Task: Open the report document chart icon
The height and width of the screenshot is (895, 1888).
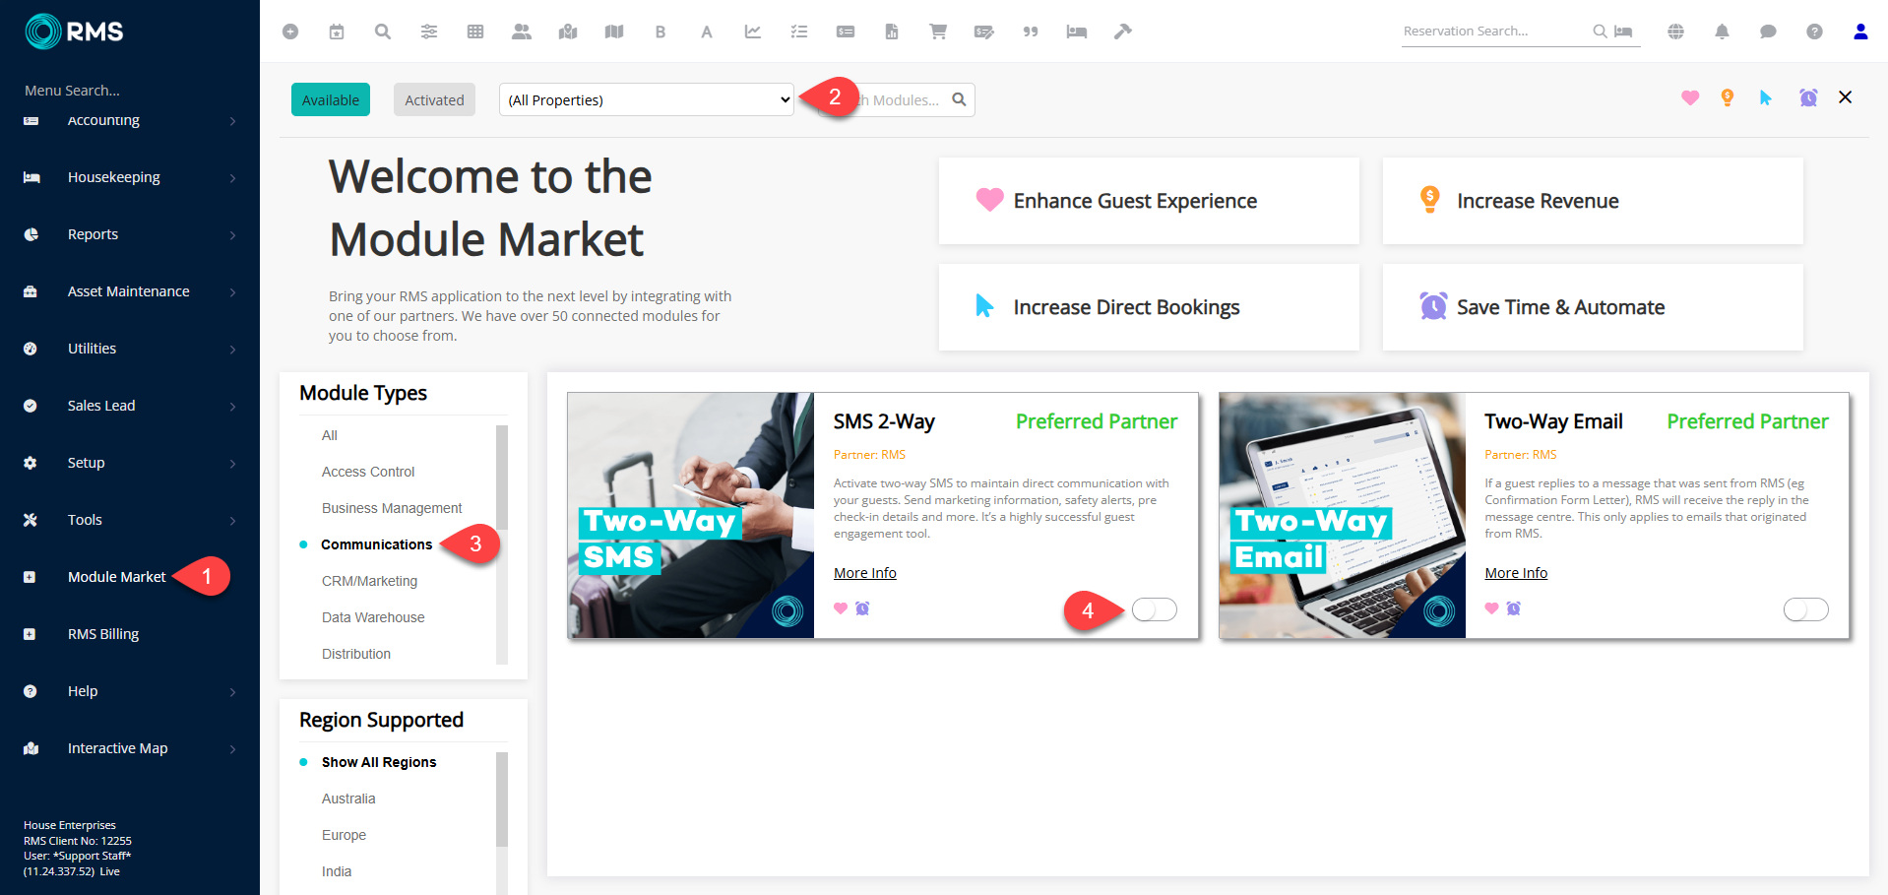Action: (892, 32)
